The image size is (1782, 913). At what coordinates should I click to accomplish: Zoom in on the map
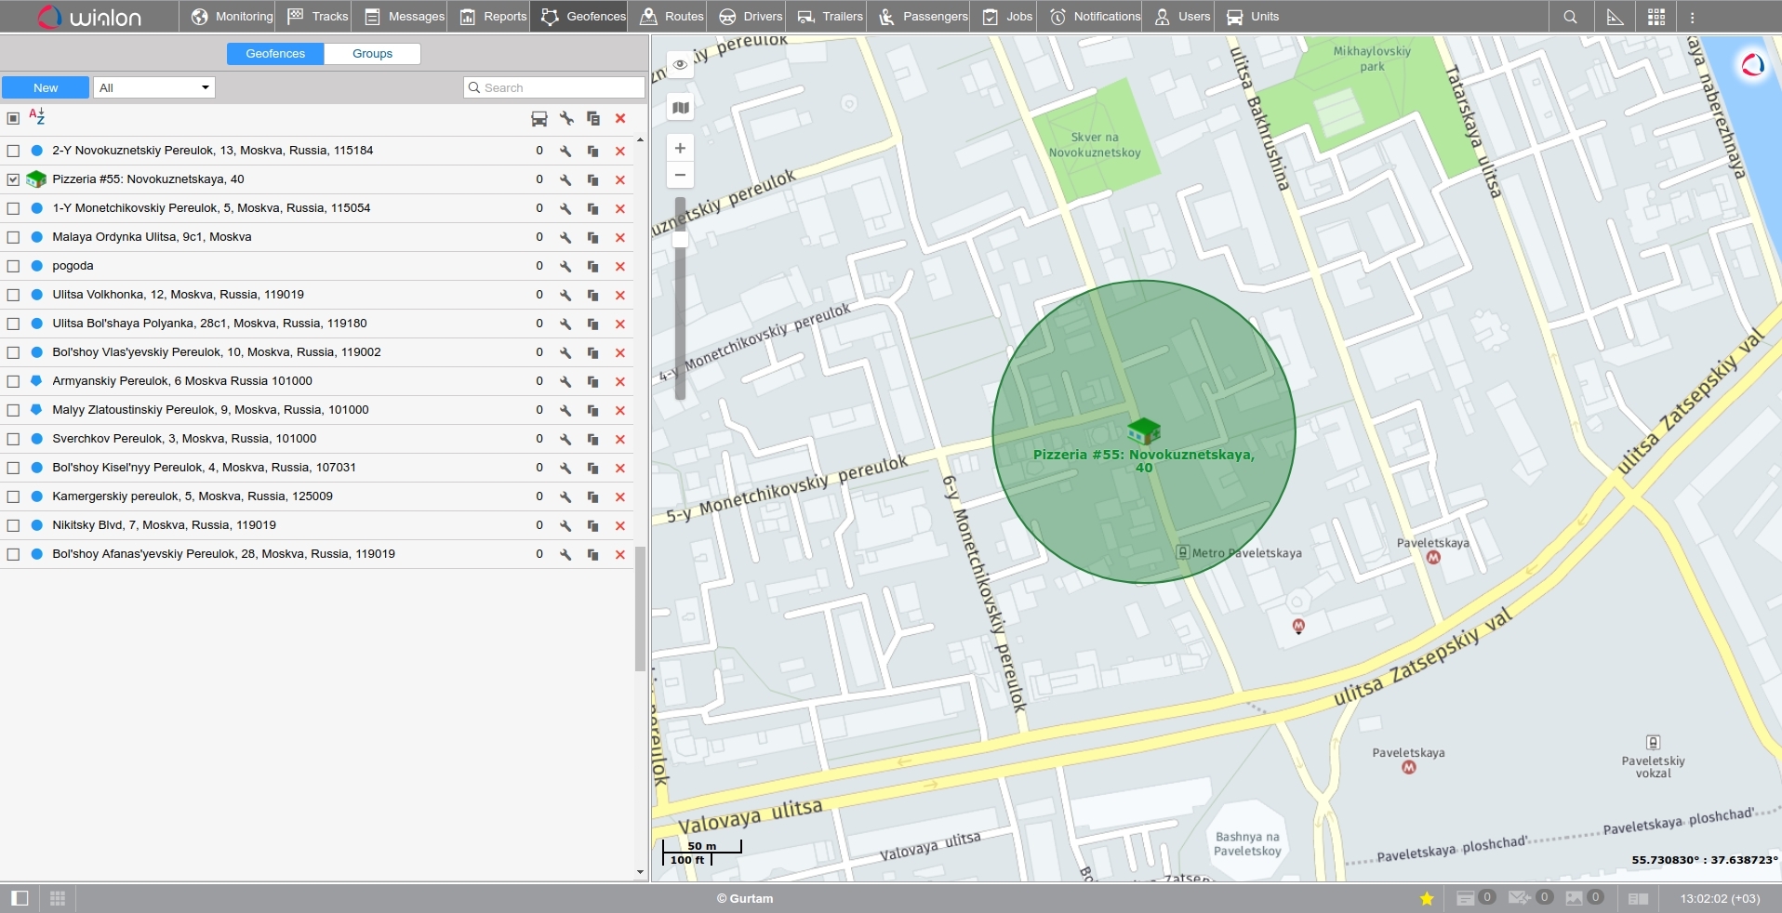(x=680, y=148)
